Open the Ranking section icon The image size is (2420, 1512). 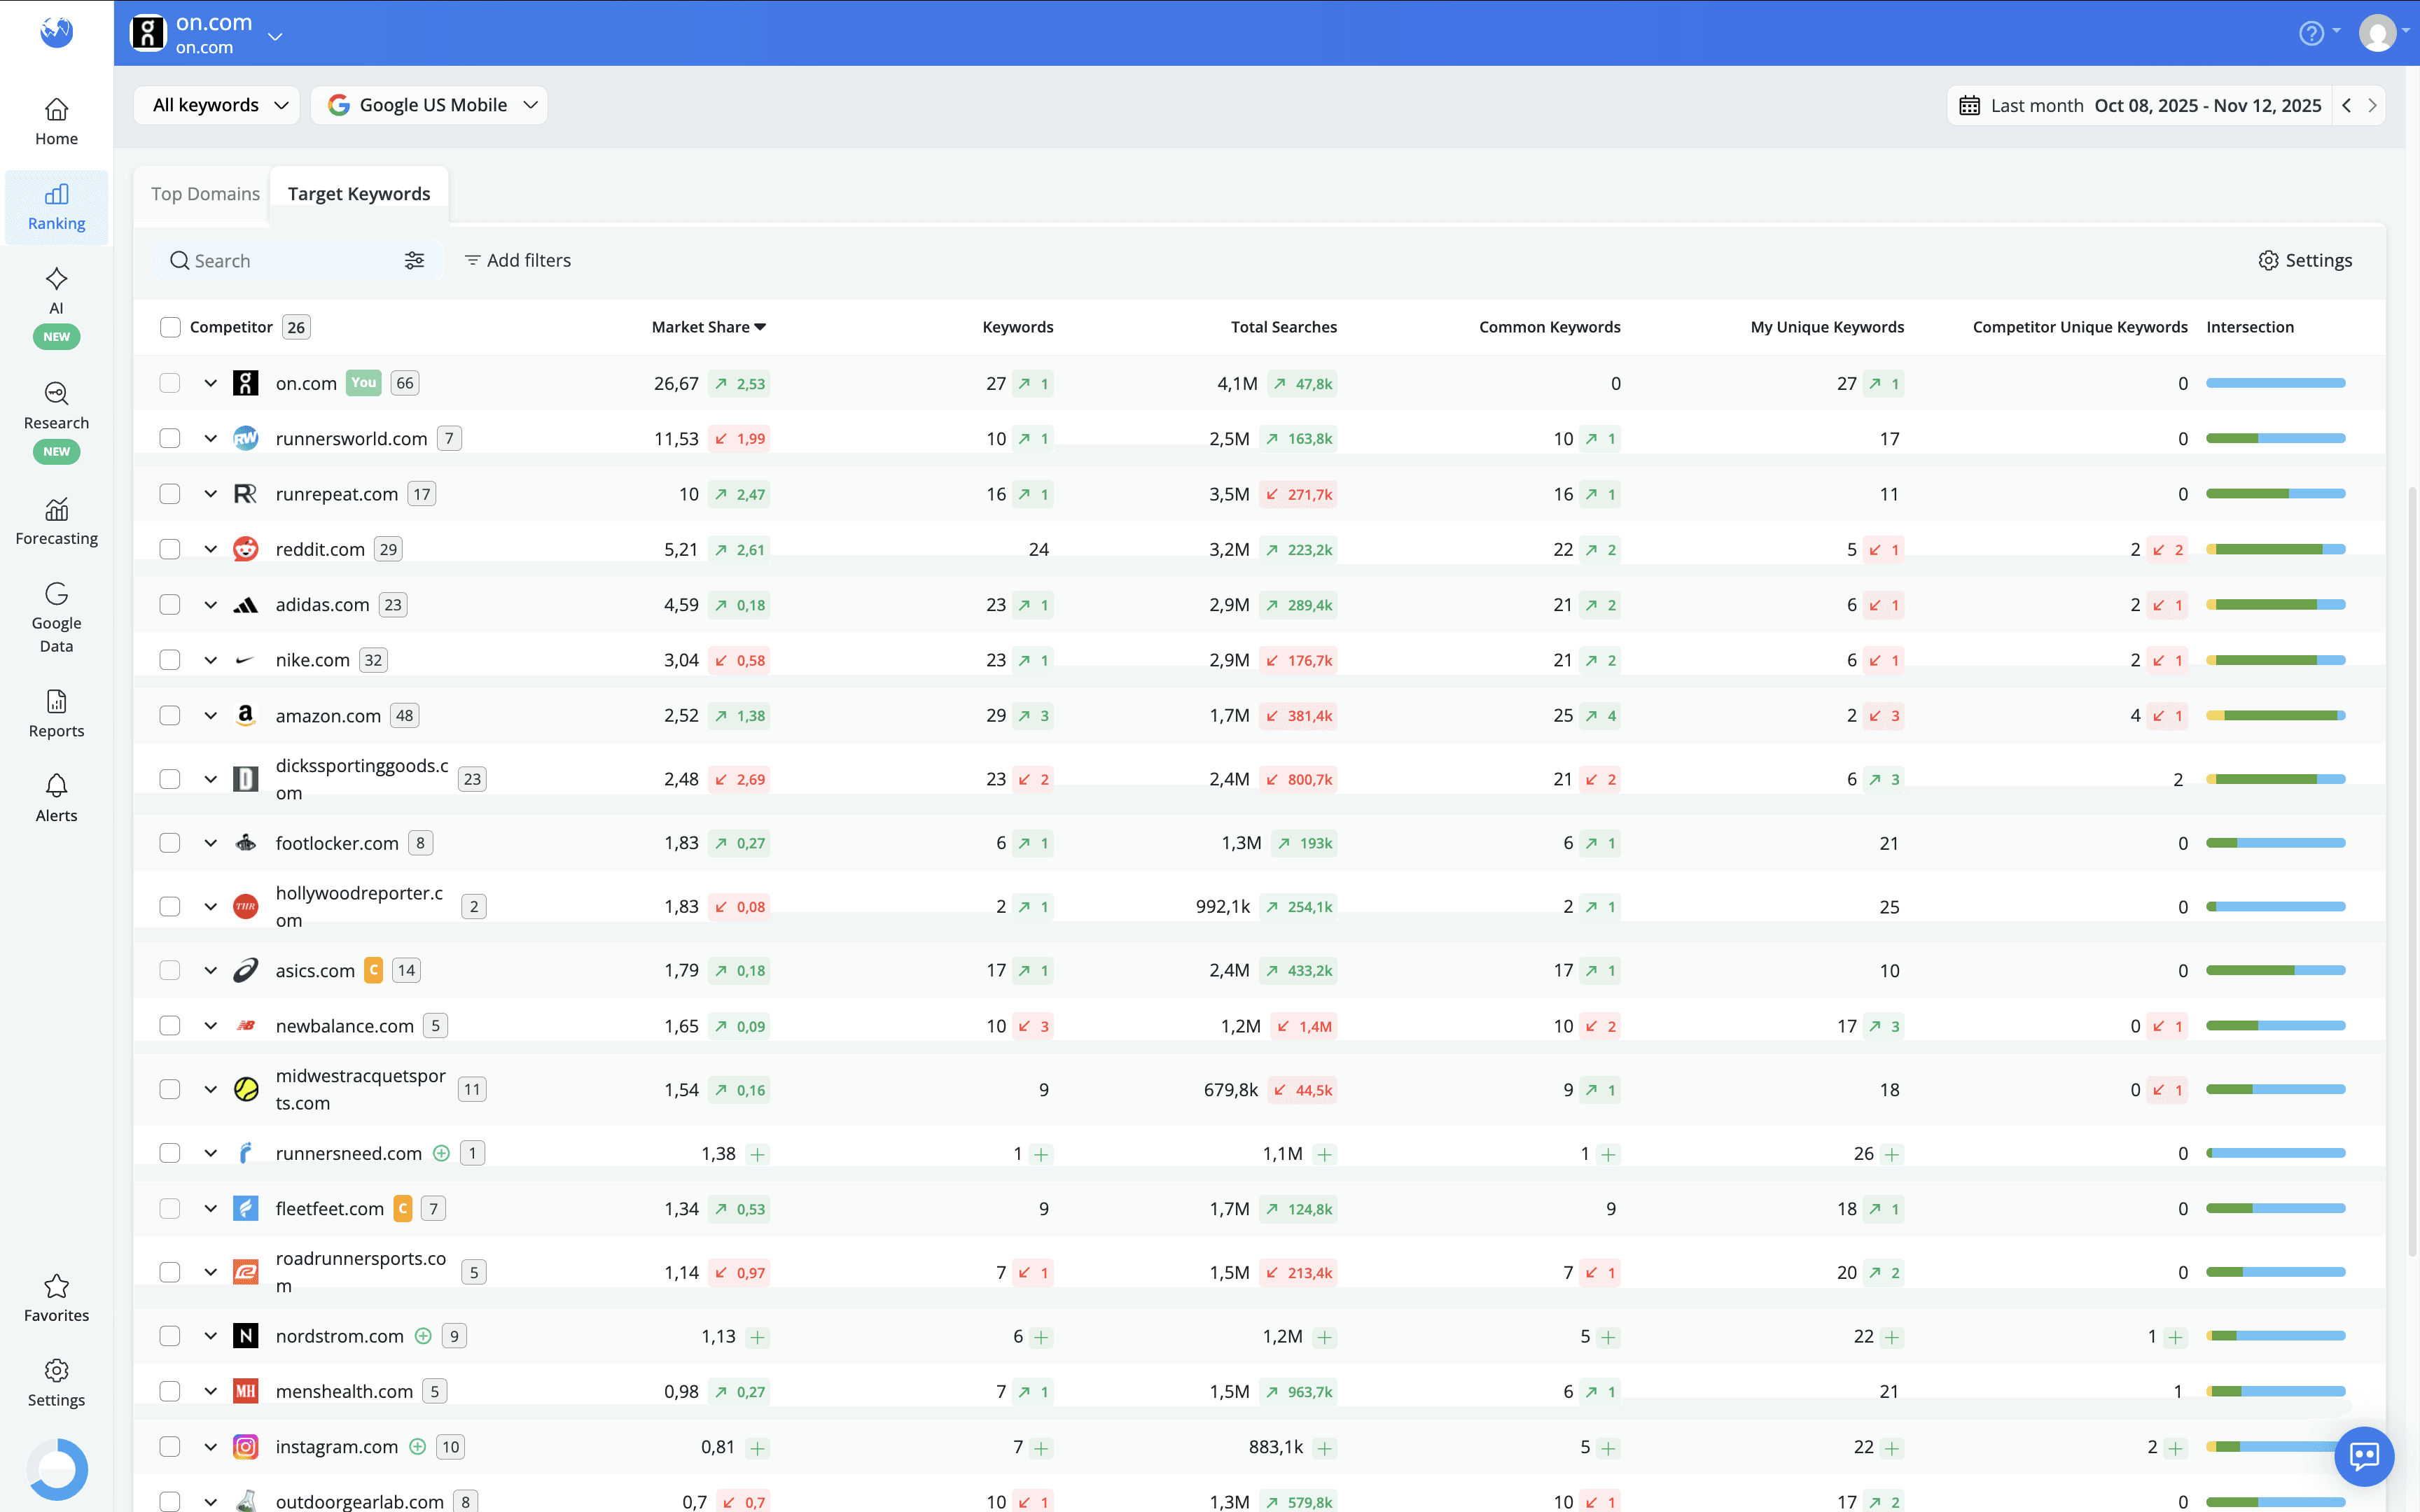coord(56,195)
